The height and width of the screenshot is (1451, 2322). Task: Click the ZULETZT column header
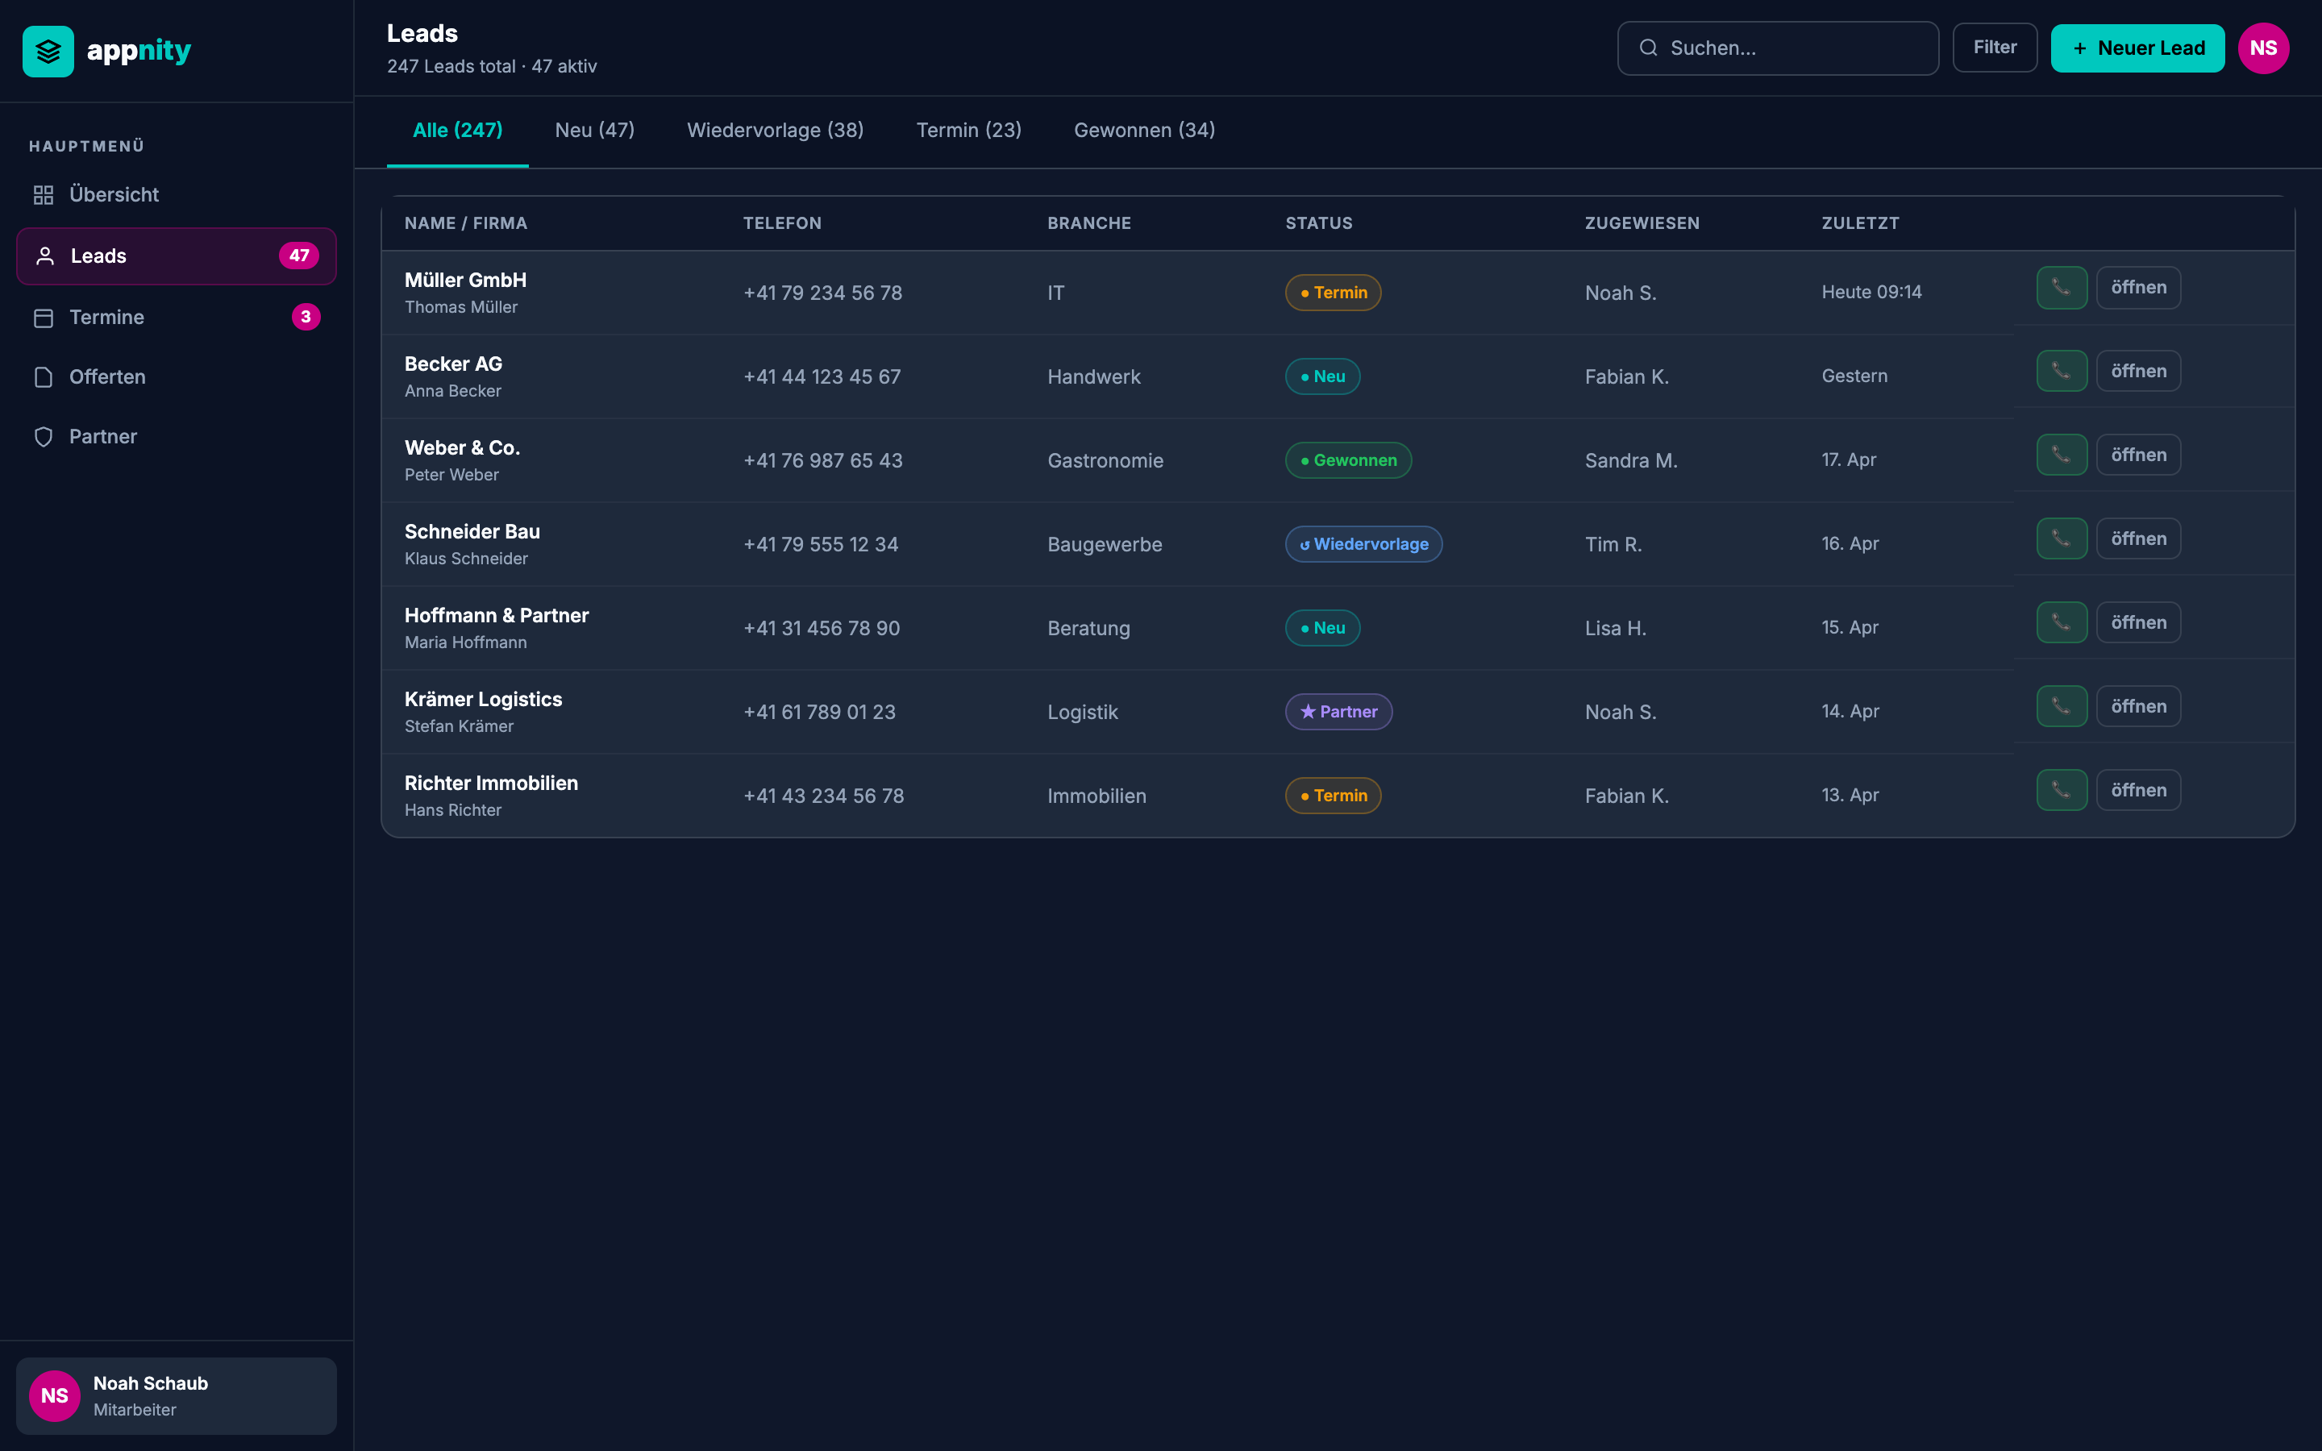pyautogui.click(x=1859, y=223)
